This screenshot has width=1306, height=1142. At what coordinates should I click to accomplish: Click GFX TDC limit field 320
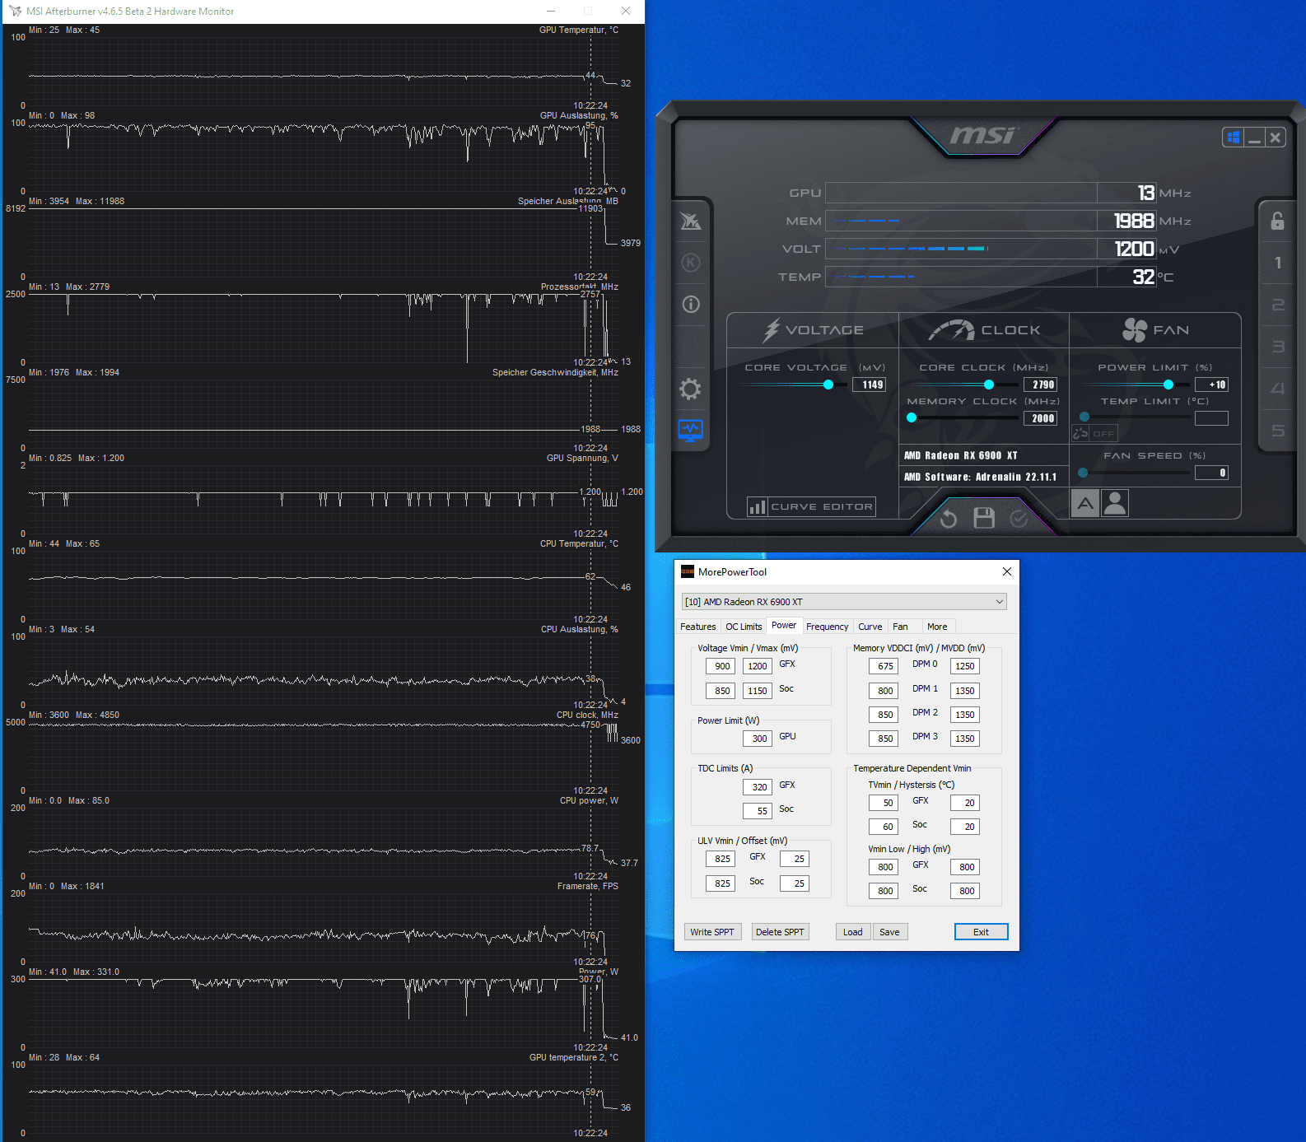pyautogui.click(x=758, y=787)
